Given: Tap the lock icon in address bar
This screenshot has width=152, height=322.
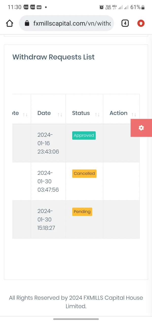Looking at the screenshot, I should click(x=27, y=23).
